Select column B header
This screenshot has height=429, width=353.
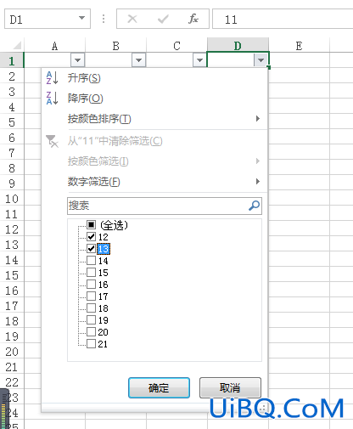(115, 46)
